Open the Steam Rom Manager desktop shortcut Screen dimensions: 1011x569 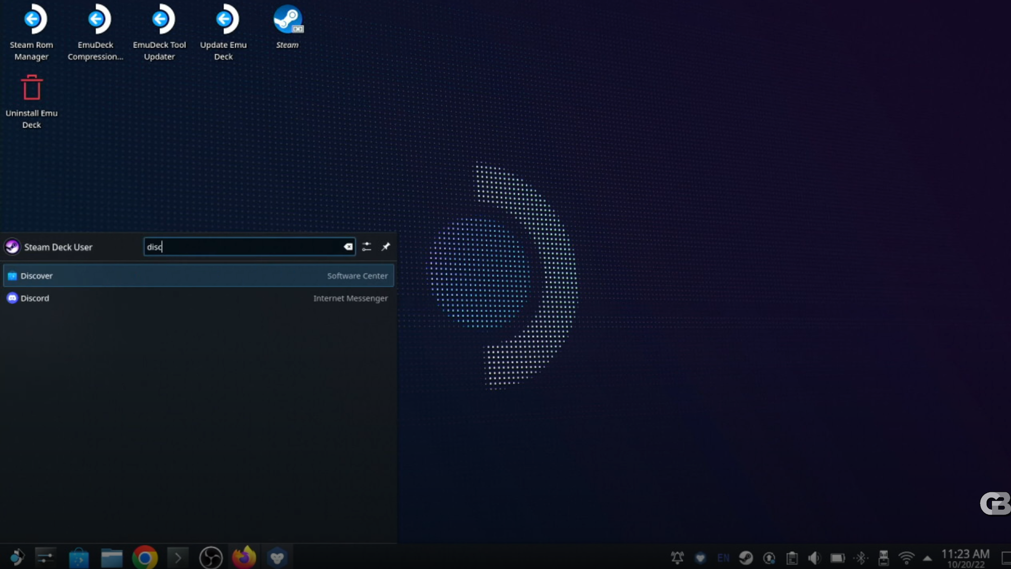coord(31,32)
